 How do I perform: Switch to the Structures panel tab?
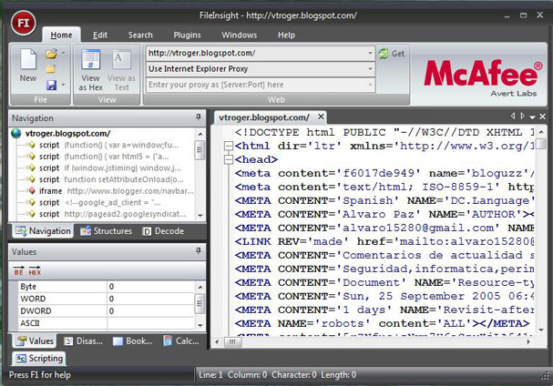pos(107,231)
